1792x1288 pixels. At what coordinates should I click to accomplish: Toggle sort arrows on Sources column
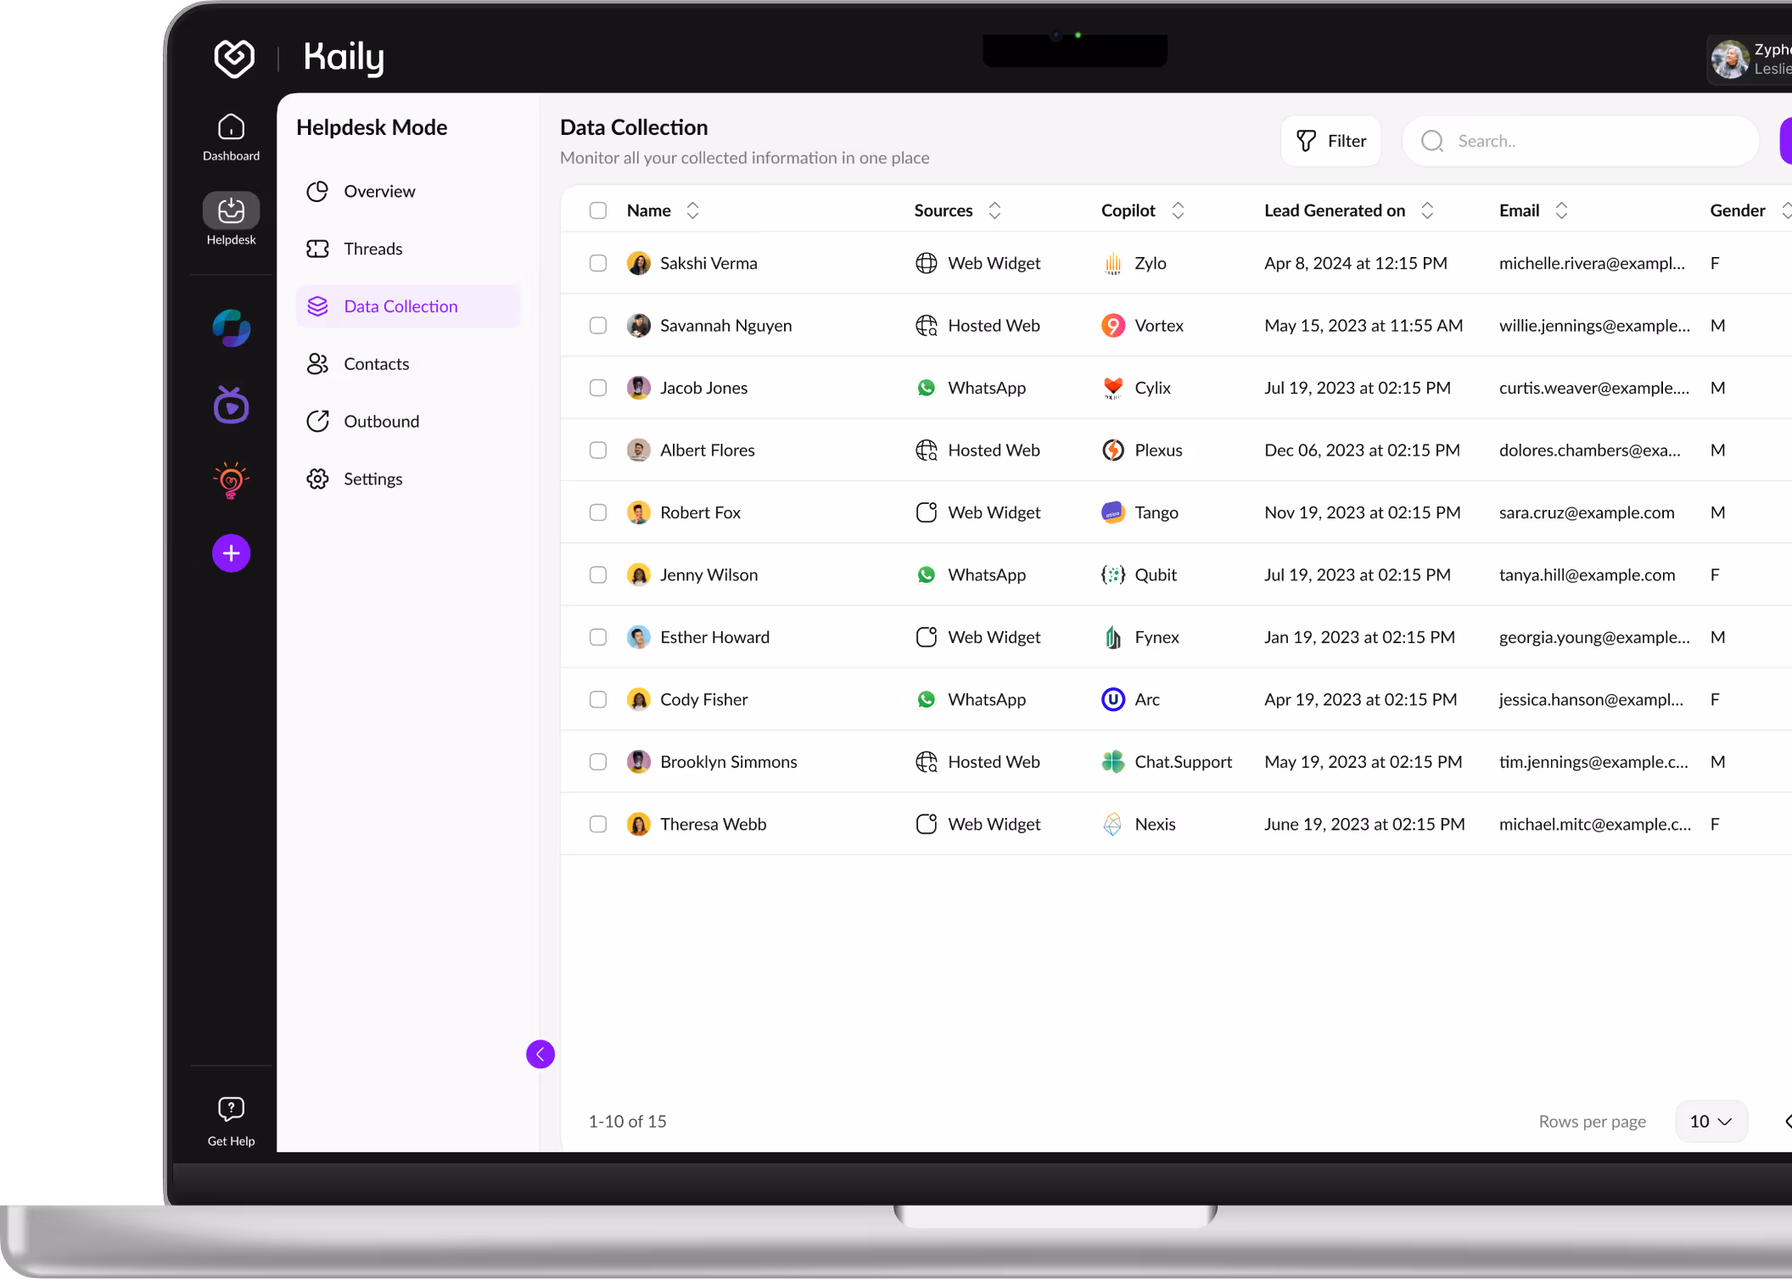point(994,210)
